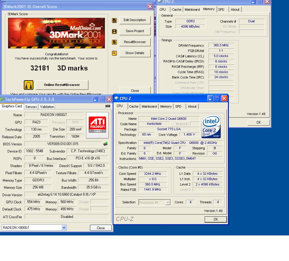Click the ATI CrossFire Disabled field
The height and width of the screenshot is (261, 289).
tap(67, 217)
